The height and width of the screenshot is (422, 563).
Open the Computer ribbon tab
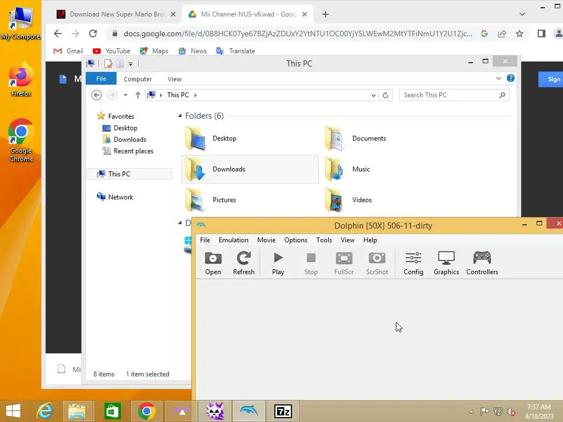click(x=137, y=79)
